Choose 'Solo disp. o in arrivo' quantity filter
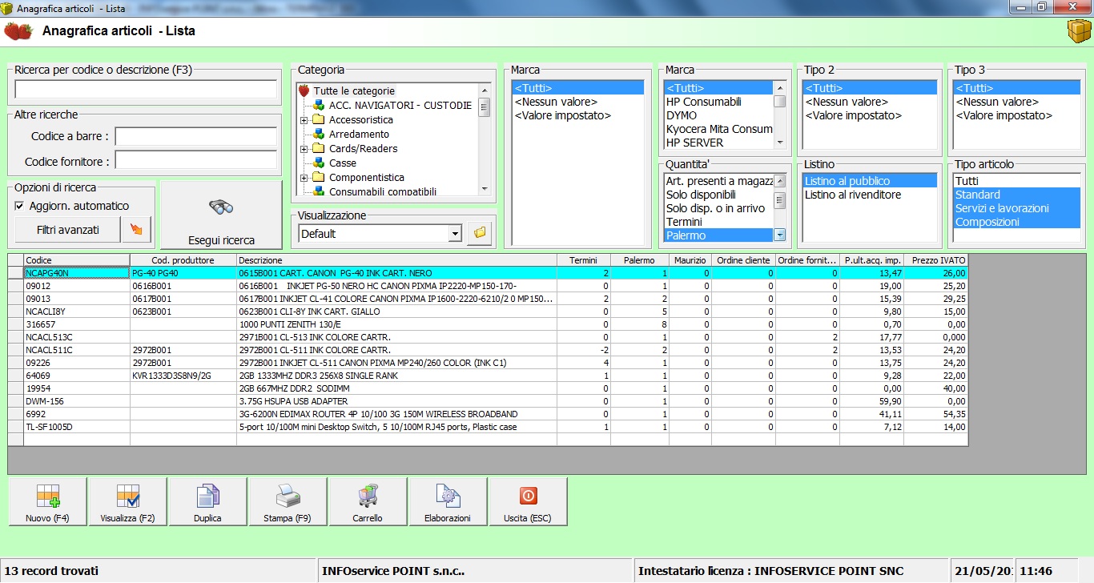 point(715,208)
